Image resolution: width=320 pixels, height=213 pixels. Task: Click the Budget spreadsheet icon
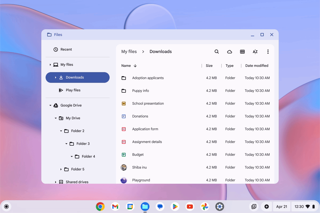tap(124, 155)
